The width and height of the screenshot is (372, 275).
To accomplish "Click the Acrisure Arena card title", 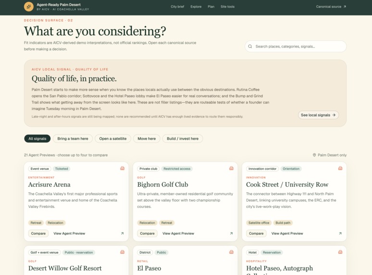I will (50, 184).
